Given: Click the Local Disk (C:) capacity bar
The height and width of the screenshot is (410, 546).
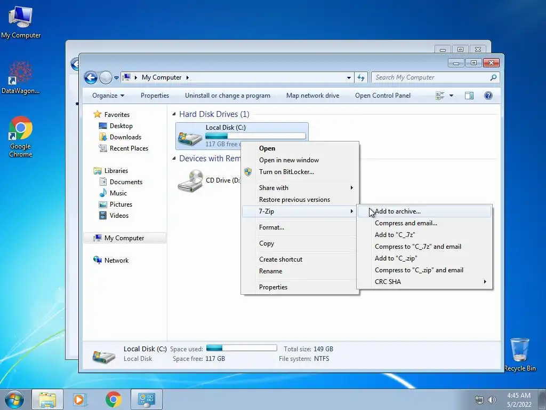Looking at the screenshot, I should click(x=255, y=136).
